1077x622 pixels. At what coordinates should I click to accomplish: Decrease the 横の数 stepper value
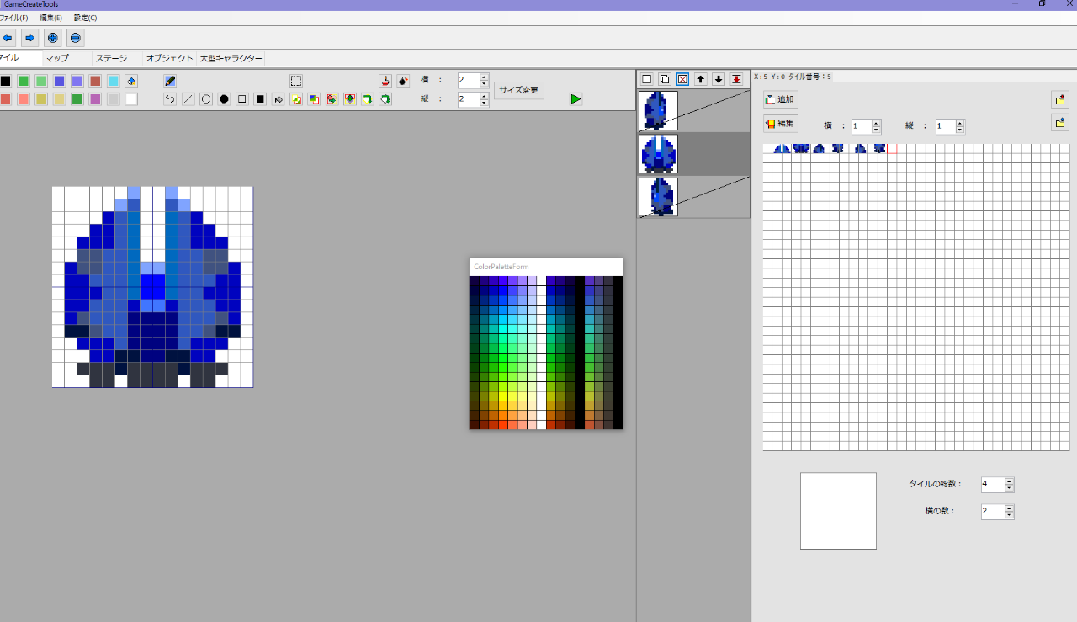tap(1009, 515)
